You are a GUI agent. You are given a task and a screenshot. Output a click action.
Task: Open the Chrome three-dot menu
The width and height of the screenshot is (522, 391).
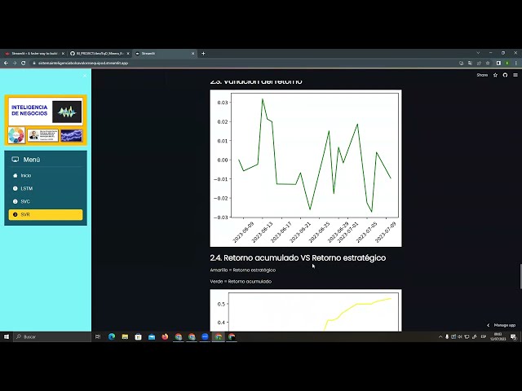(516, 63)
